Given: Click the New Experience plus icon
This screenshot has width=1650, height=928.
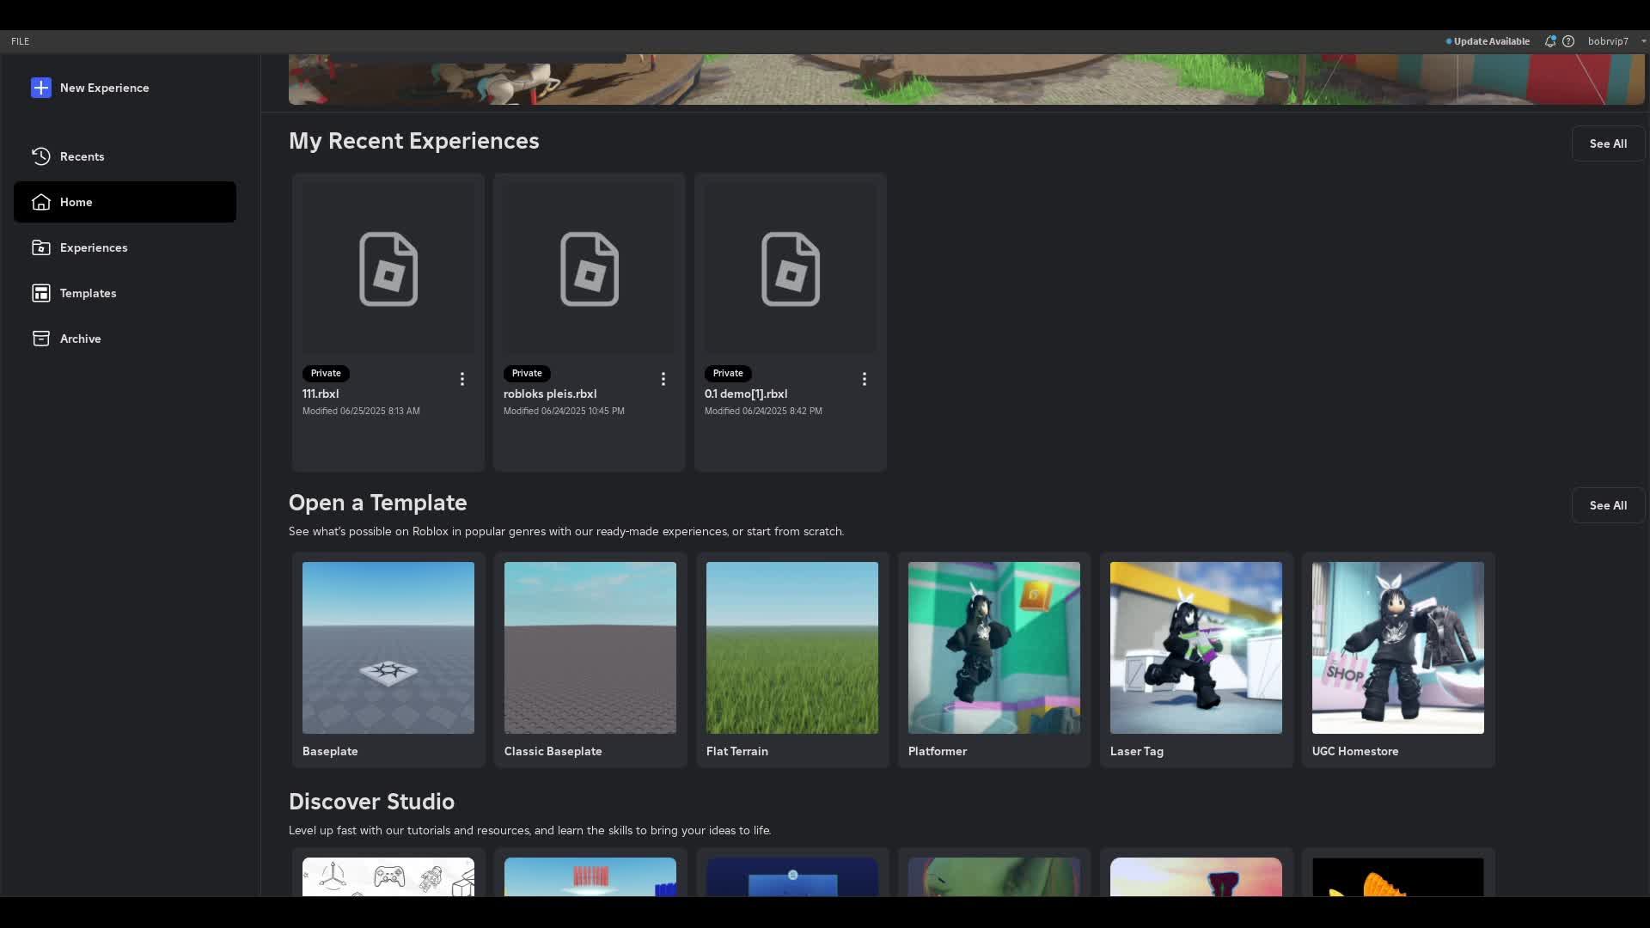Looking at the screenshot, I should pos(41,88).
